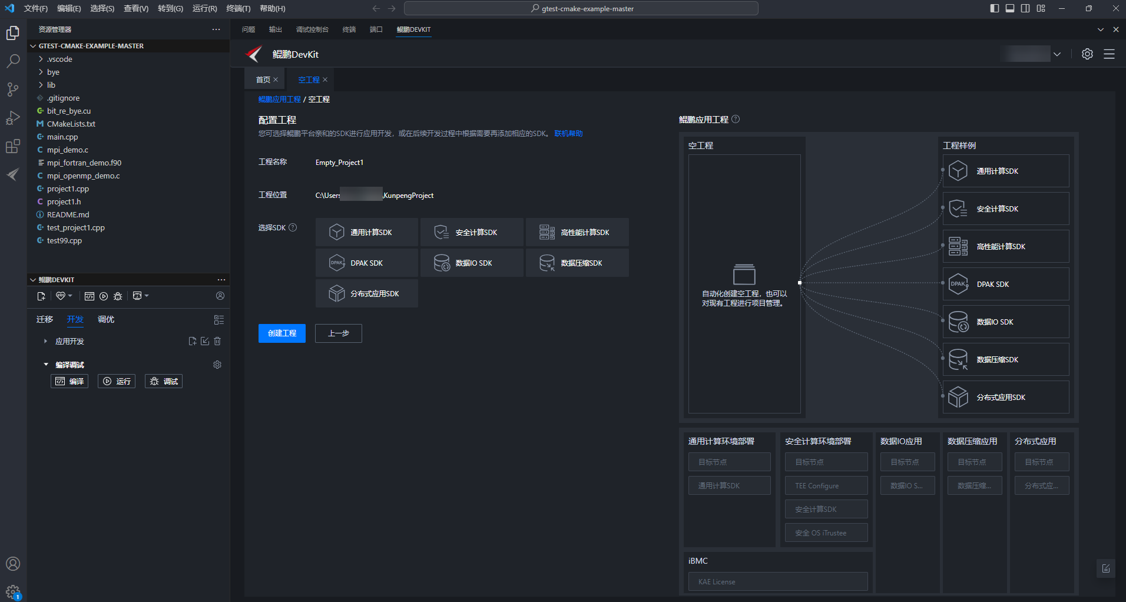Click the help icon next to 选择SDK

(x=293, y=227)
